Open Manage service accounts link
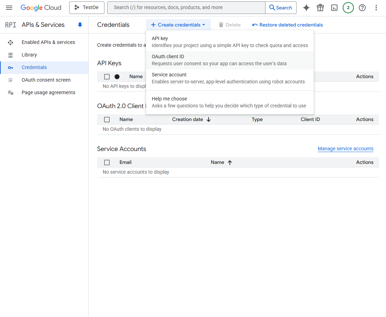Viewport: 386px width, 317px height. click(345, 149)
